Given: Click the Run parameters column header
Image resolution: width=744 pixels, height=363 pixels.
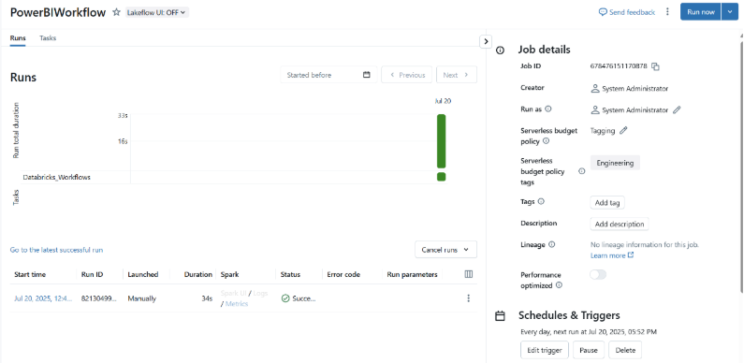Looking at the screenshot, I should tap(412, 274).
